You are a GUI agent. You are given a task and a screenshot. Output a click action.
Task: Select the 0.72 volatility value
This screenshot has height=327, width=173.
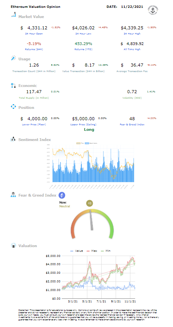(132, 92)
